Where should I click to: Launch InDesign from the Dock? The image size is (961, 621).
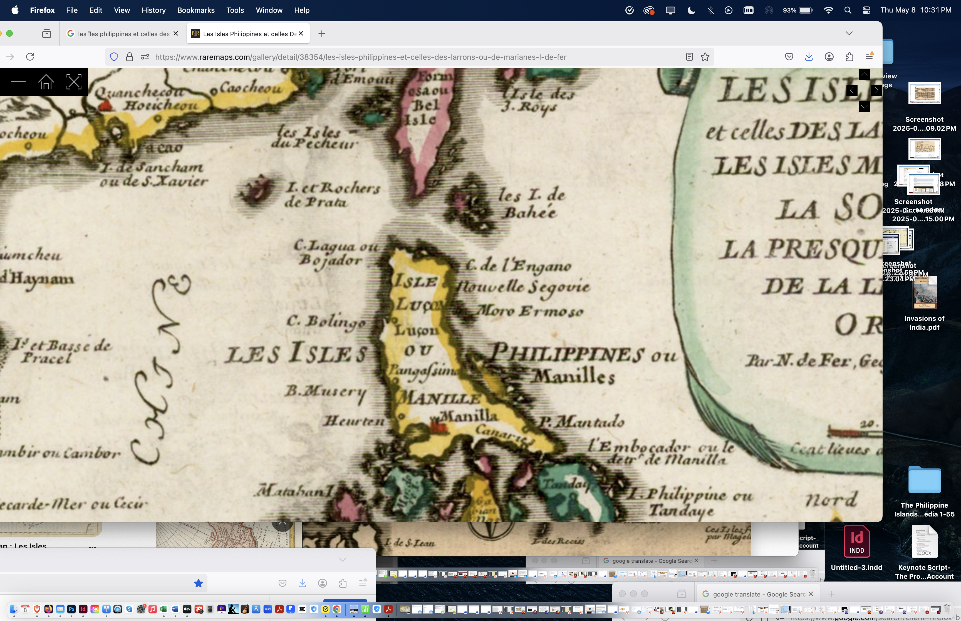[83, 609]
